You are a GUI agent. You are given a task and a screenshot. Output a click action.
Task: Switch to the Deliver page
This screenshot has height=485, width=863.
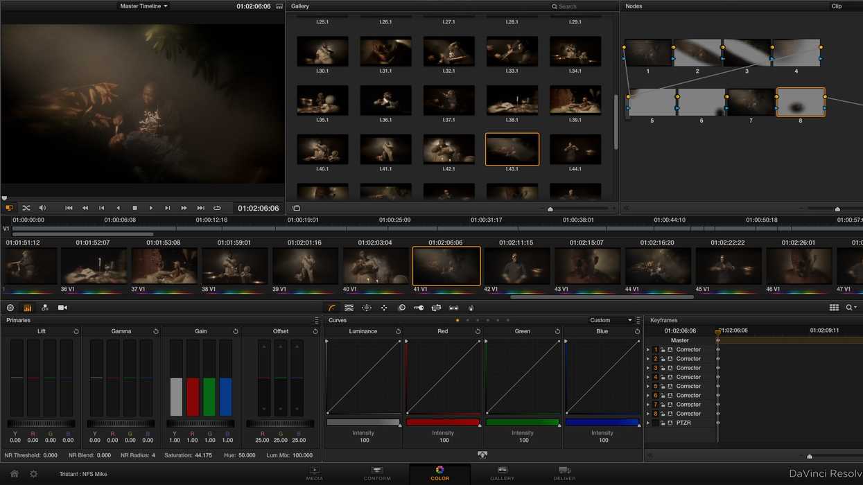[x=564, y=474]
